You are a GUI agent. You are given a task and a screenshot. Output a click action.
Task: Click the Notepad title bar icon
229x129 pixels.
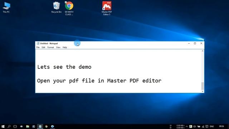pyautogui.click(x=38, y=43)
